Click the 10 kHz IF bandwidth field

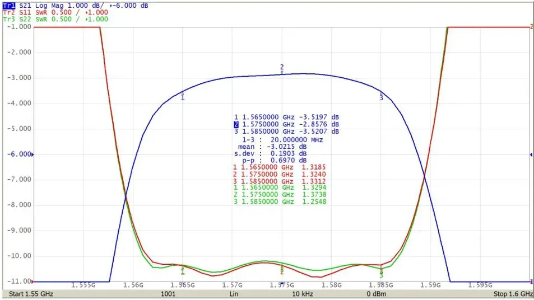pos(303,294)
